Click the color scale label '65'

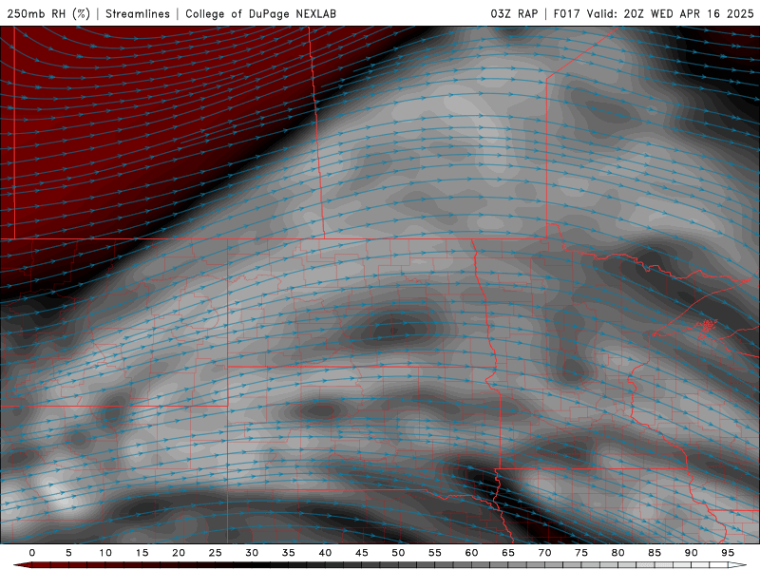[x=508, y=553]
